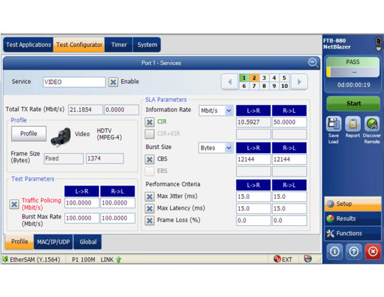Click the Discover Remote icon

point(371,124)
